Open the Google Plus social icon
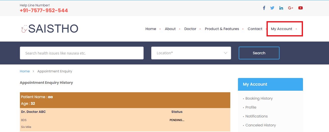The image size is (329, 132). coord(290,8)
